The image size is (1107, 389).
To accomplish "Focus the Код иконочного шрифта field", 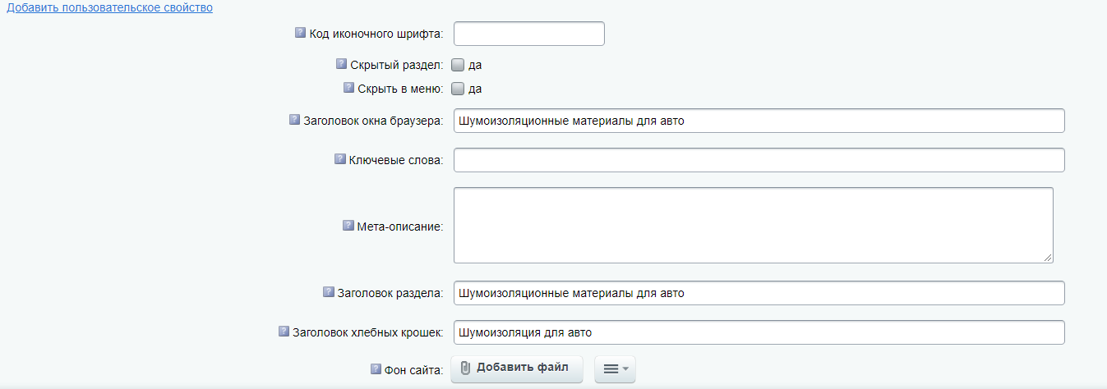I will pos(529,34).
